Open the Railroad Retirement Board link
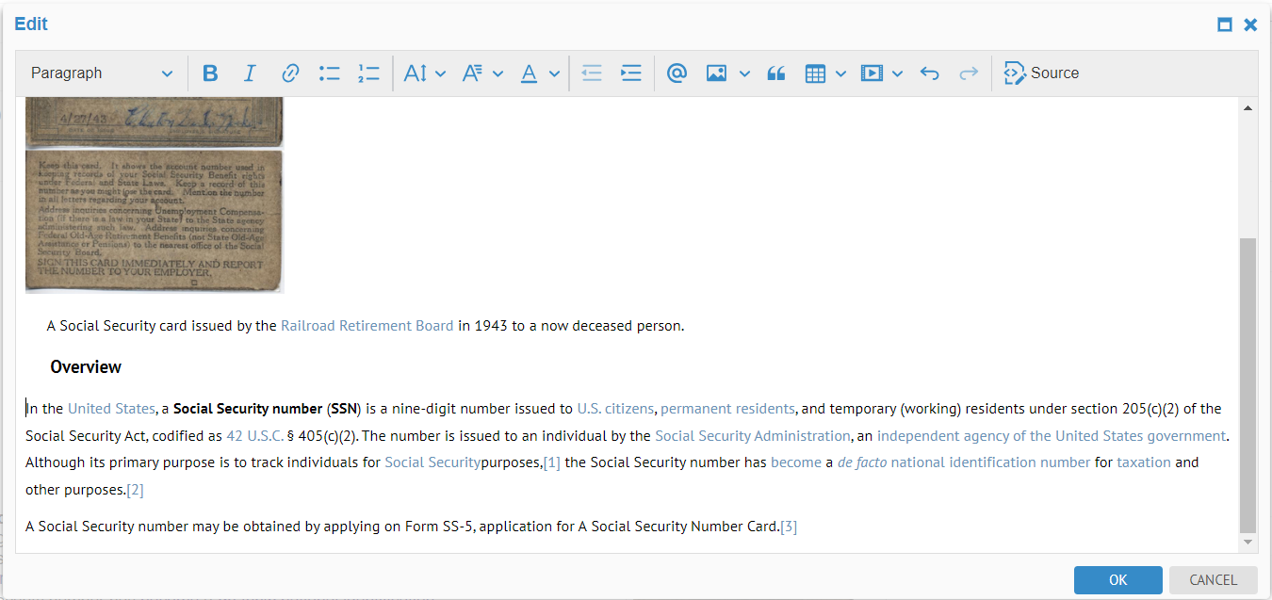This screenshot has height=600, width=1272. [367, 325]
